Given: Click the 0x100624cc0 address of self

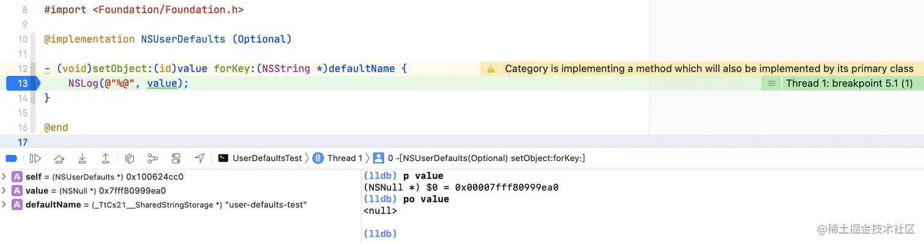Looking at the screenshot, I should pos(155,177).
